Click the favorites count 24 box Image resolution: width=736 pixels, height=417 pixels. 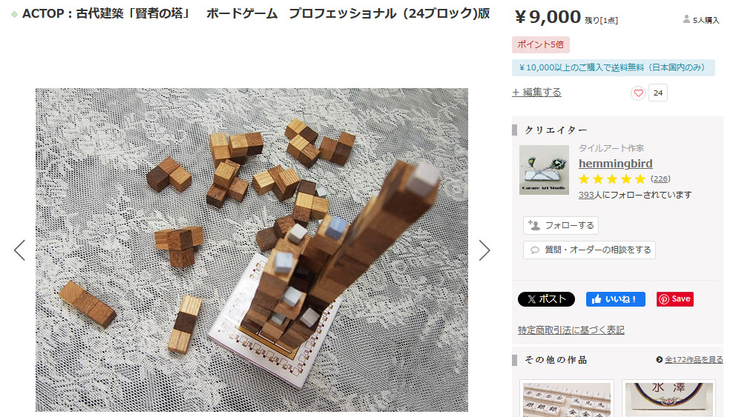(657, 93)
